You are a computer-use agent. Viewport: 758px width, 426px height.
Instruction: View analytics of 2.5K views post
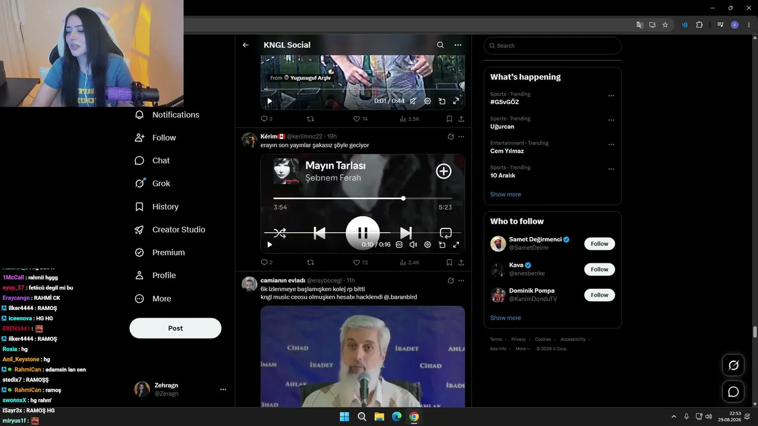[x=409, y=119]
